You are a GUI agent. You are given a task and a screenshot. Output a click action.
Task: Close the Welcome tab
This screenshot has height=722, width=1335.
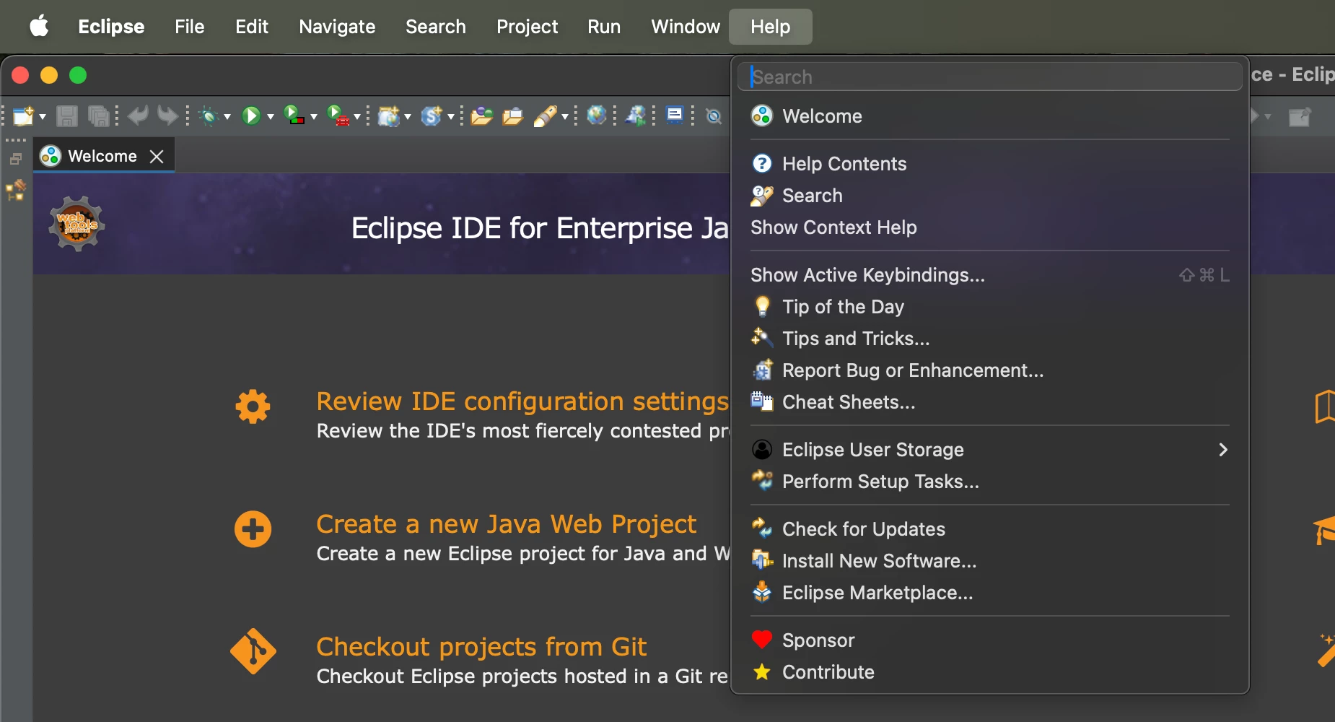[157, 157]
